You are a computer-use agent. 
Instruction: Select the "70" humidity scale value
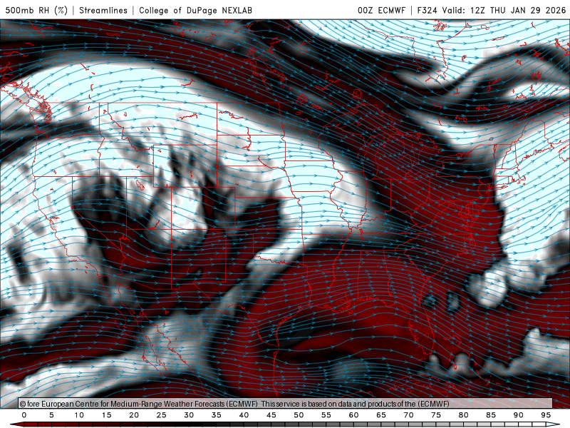click(408, 415)
